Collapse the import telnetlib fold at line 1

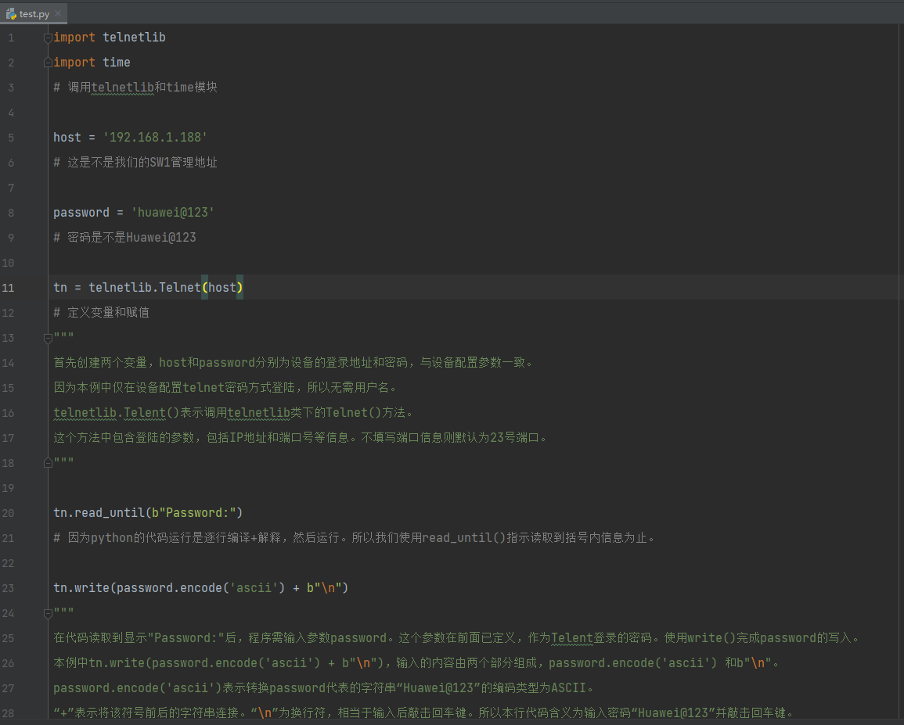(x=47, y=37)
